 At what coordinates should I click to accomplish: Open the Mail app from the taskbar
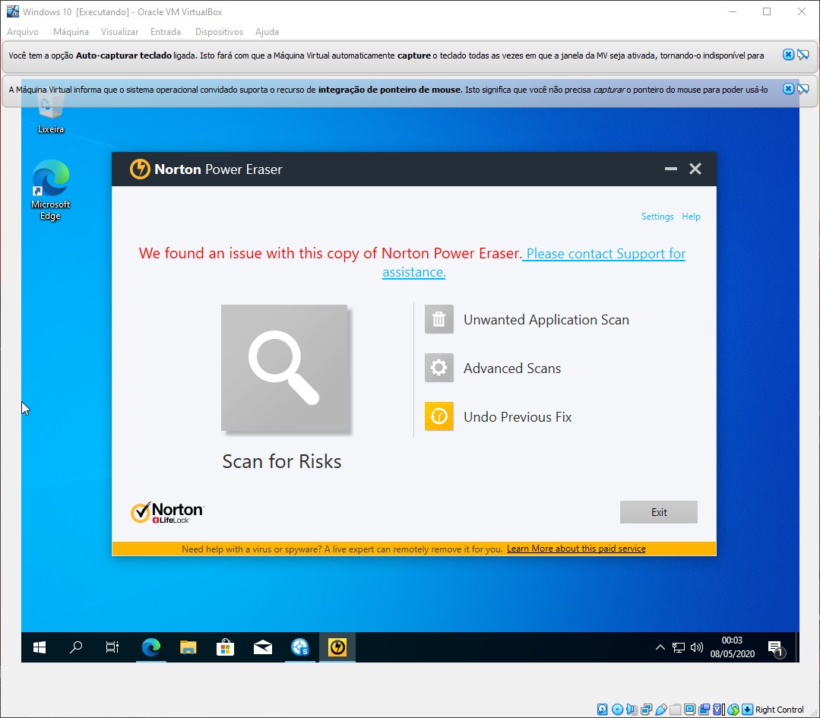[262, 647]
